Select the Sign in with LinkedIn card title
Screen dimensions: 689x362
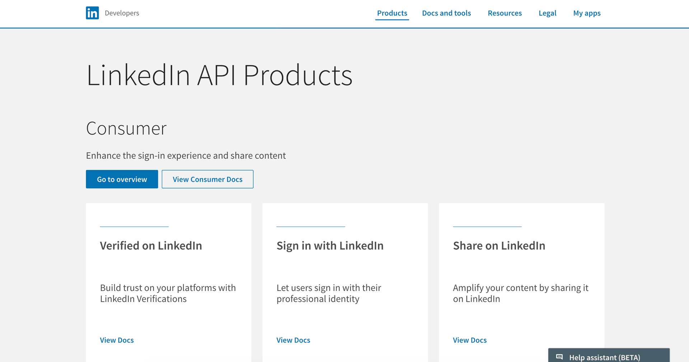[x=330, y=246]
